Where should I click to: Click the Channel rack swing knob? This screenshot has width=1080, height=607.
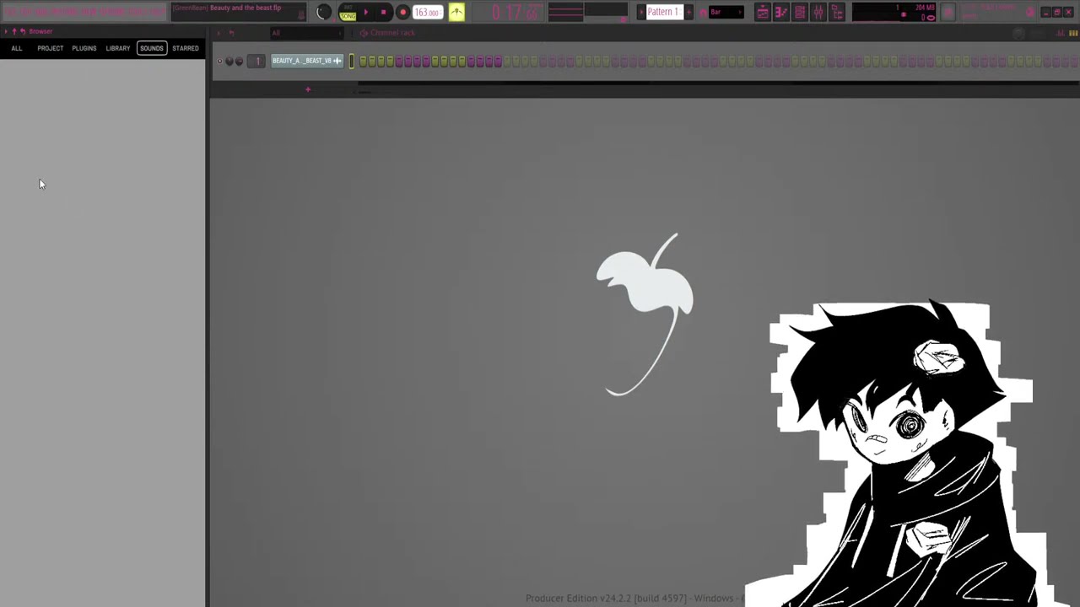pyautogui.click(x=1018, y=33)
